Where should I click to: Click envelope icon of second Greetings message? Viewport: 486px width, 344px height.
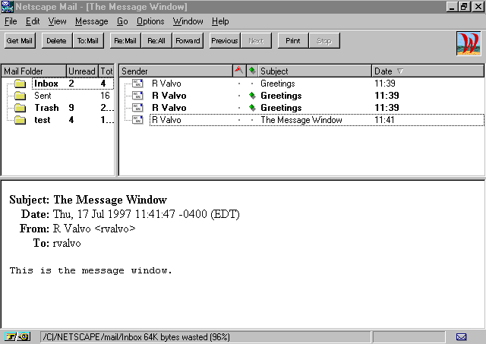[137, 96]
